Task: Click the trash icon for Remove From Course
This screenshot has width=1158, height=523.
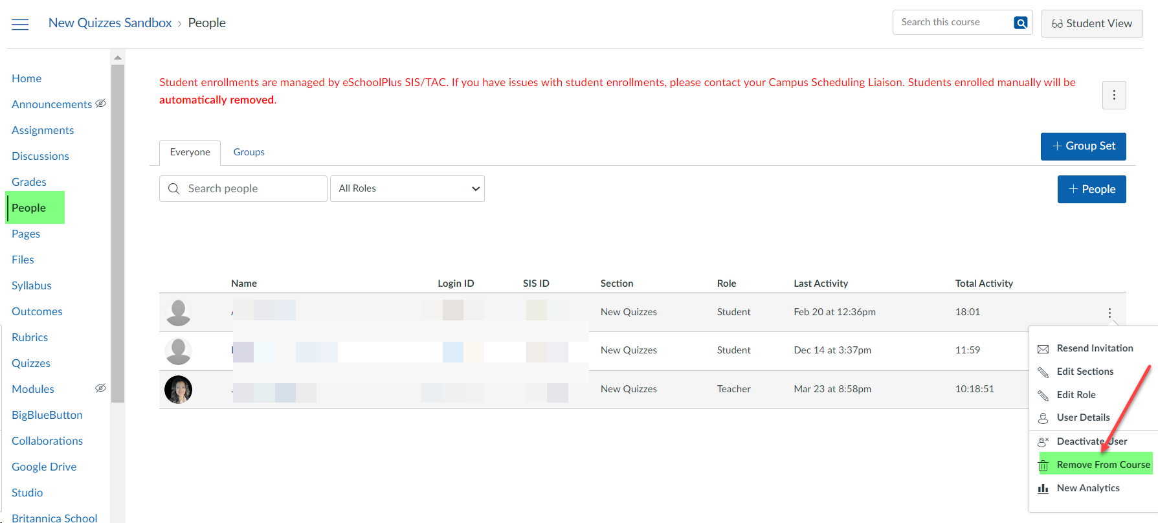Action: [1043, 465]
